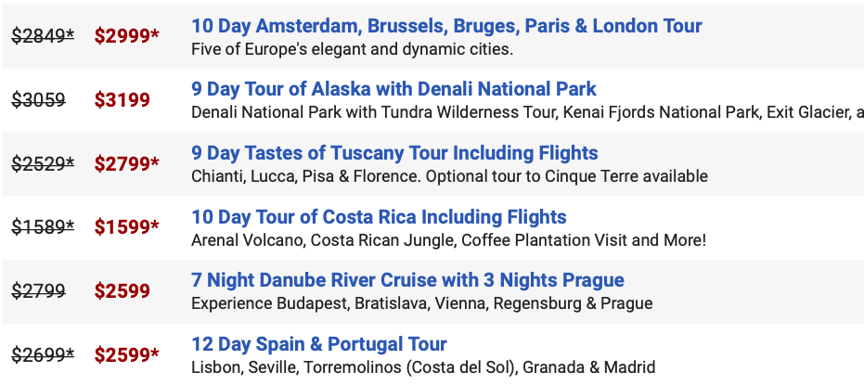Click the $2599* Spain & Portugal price

click(x=127, y=354)
